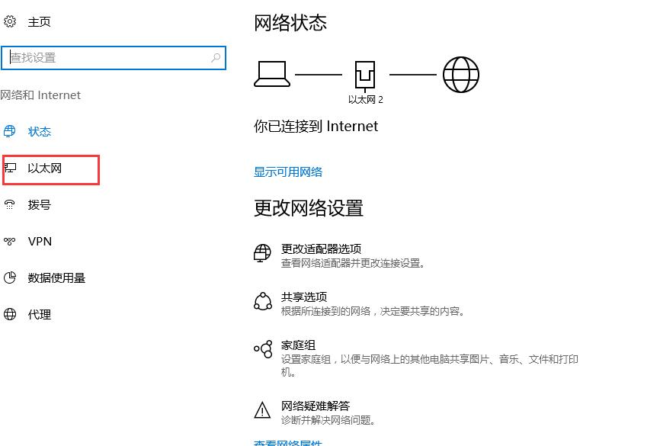Click the settings gear beside 主页
This screenshot has height=446, width=660.
tap(10, 21)
